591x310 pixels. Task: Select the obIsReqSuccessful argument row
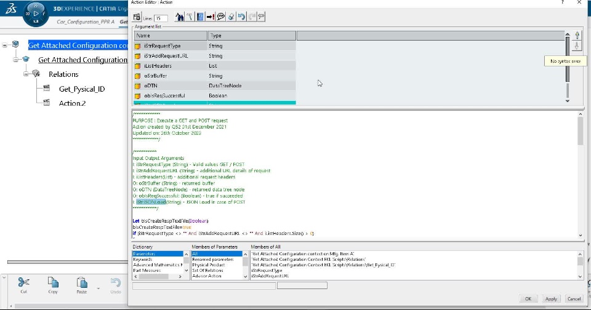[215, 96]
